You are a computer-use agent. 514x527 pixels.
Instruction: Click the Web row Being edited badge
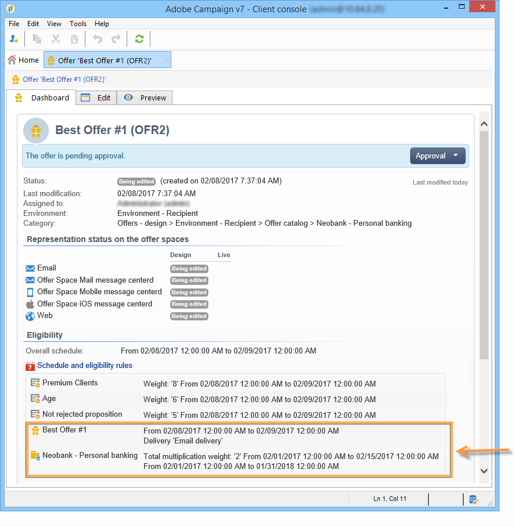coord(189,316)
